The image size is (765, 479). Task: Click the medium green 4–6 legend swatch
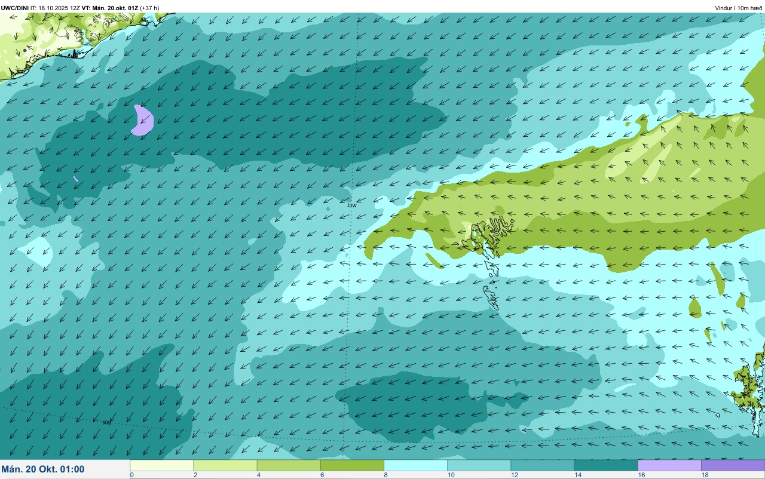point(289,465)
